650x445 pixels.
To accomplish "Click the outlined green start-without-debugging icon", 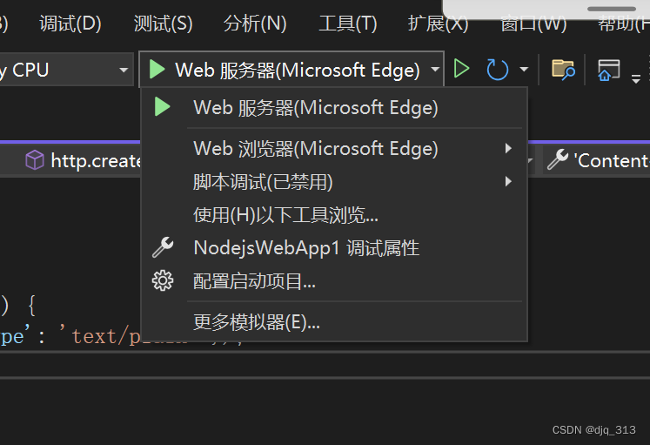I will [x=461, y=69].
